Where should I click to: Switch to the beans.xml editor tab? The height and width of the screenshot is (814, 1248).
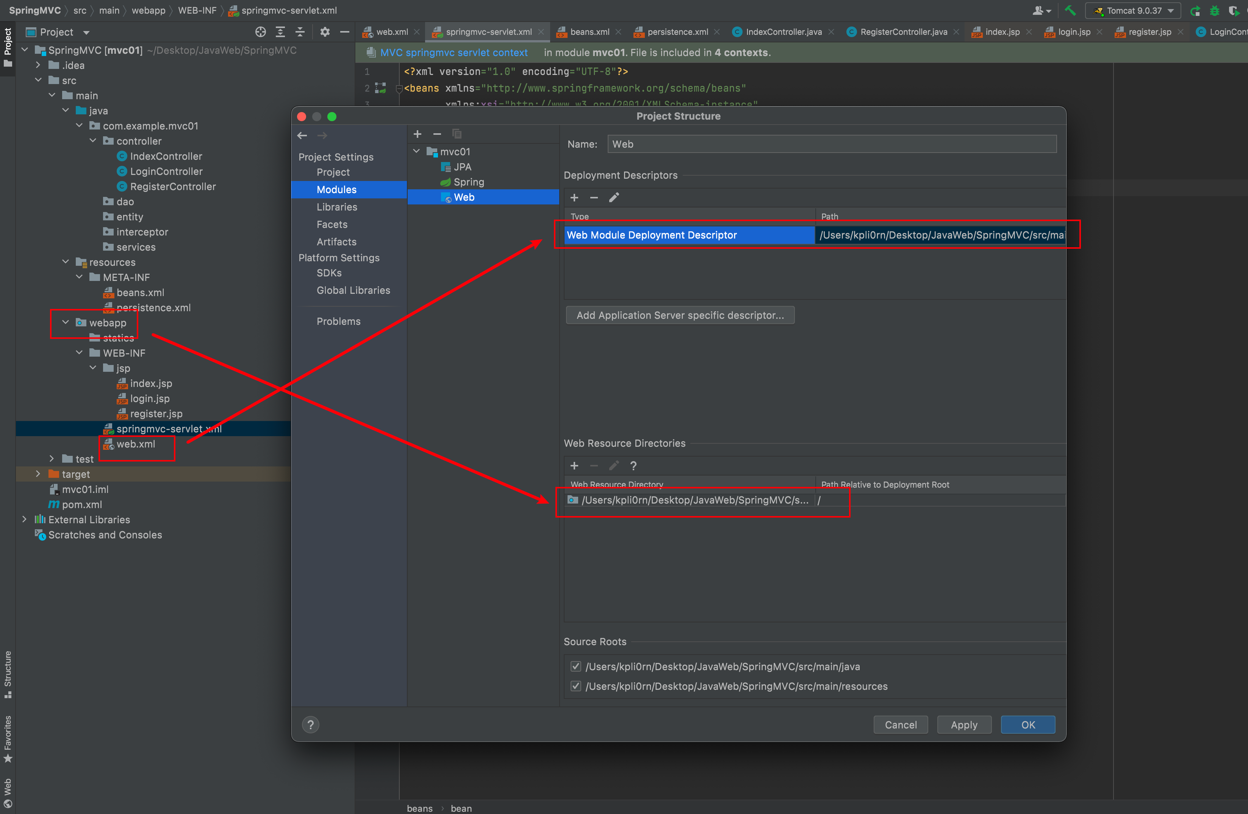[x=589, y=32]
